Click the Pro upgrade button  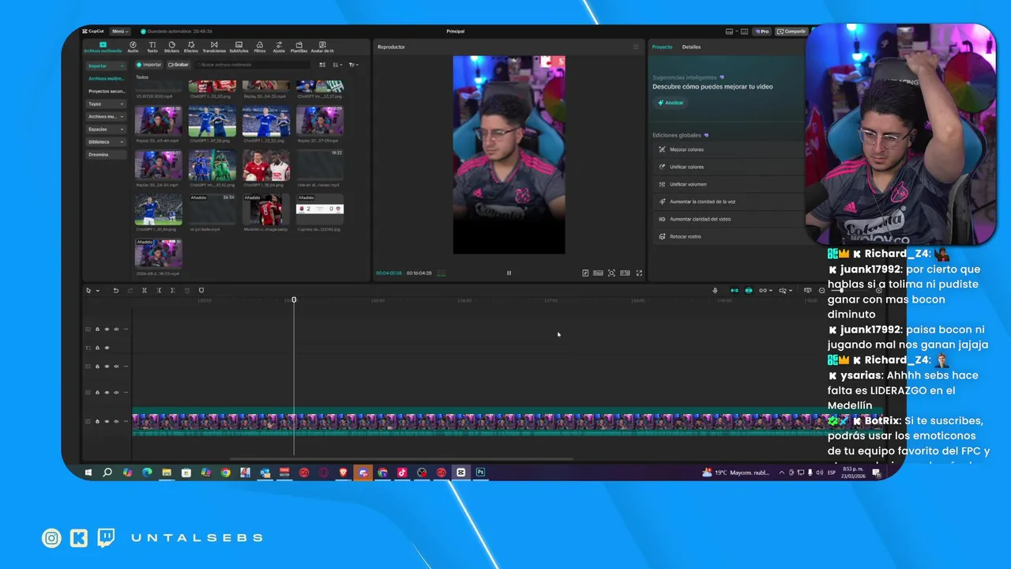(762, 32)
